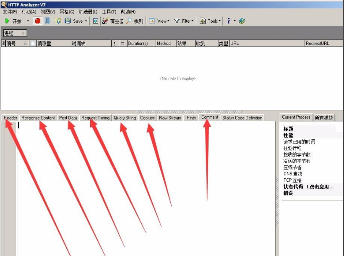
Task: Click the blue info (i) icon on the toolbar
Action: [x=229, y=21]
